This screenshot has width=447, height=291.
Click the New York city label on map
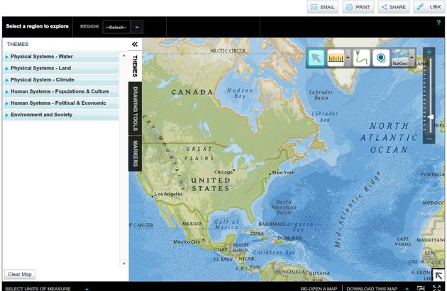pyautogui.click(x=283, y=172)
